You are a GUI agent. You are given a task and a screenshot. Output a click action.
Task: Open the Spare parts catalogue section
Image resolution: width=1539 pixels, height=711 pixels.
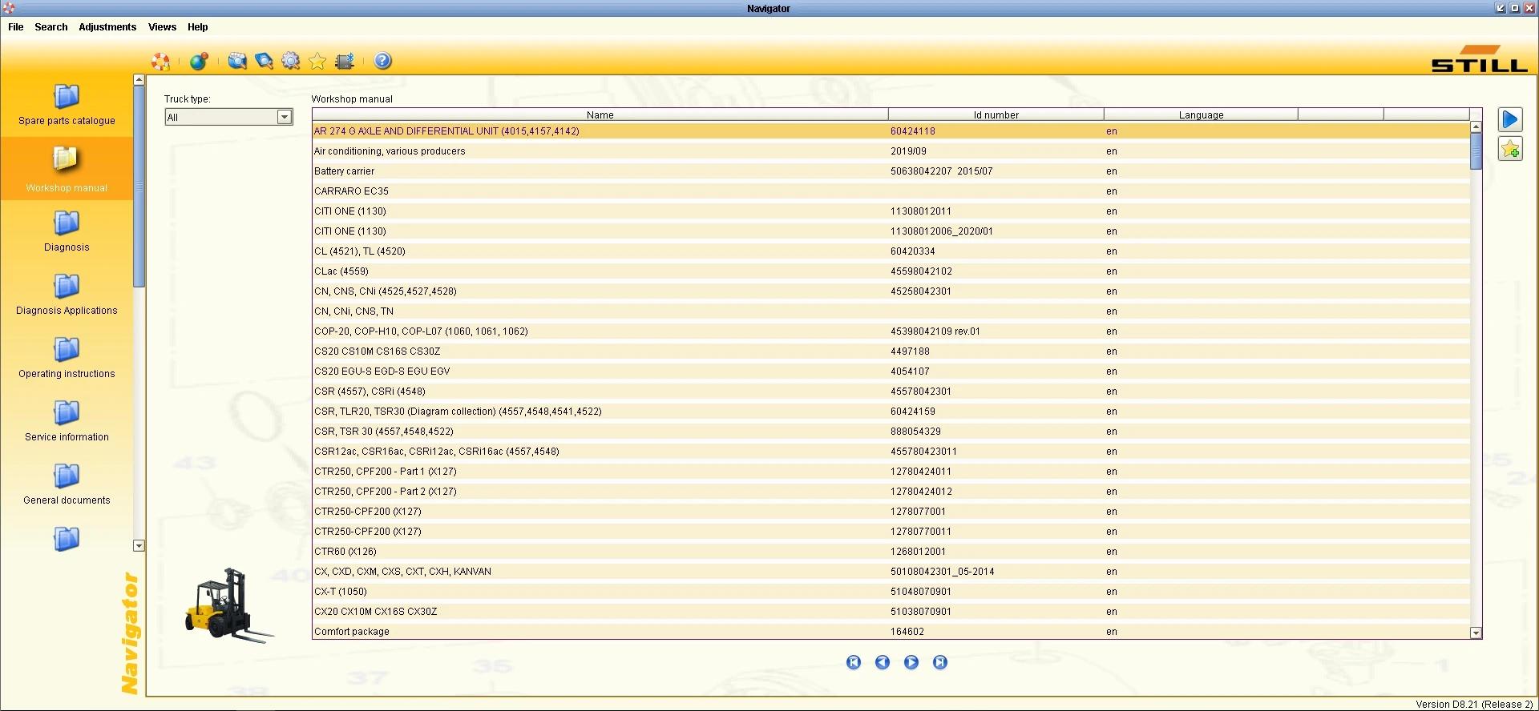(67, 105)
